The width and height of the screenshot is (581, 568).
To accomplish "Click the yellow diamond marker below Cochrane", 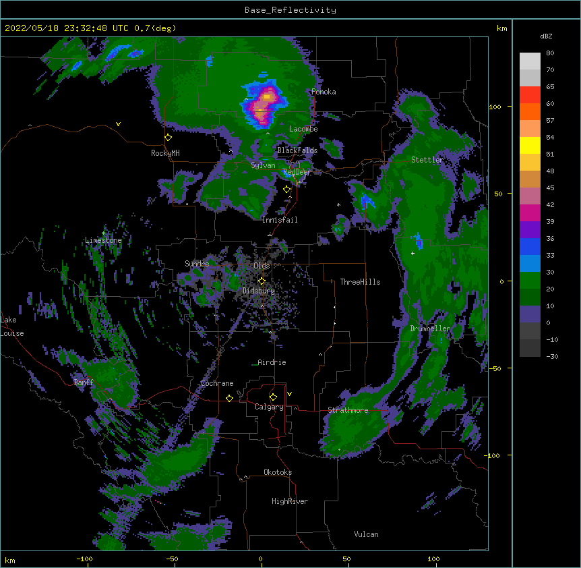I will (229, 398).
